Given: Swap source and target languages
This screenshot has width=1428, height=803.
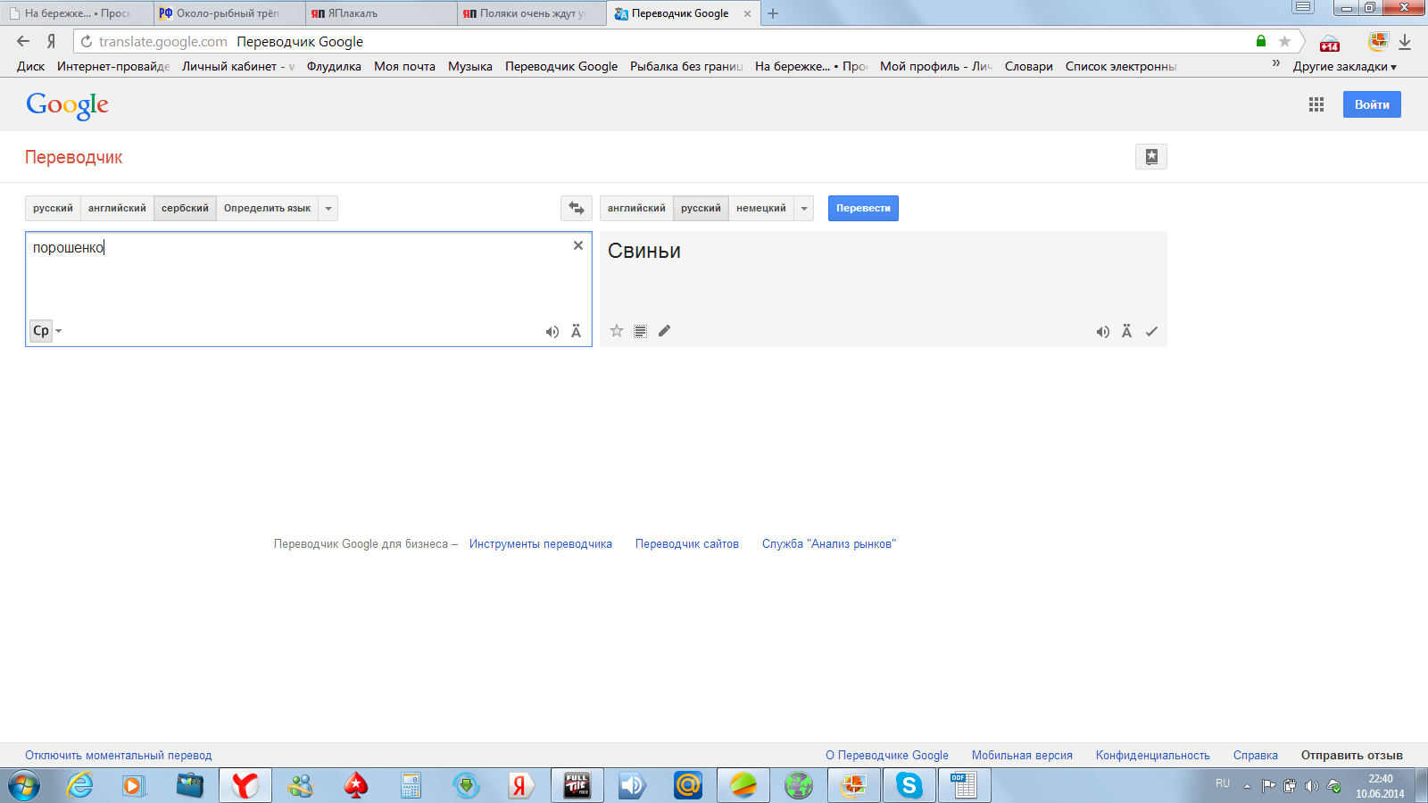Looking at the screenshot, I should click(x=577, y=208).
